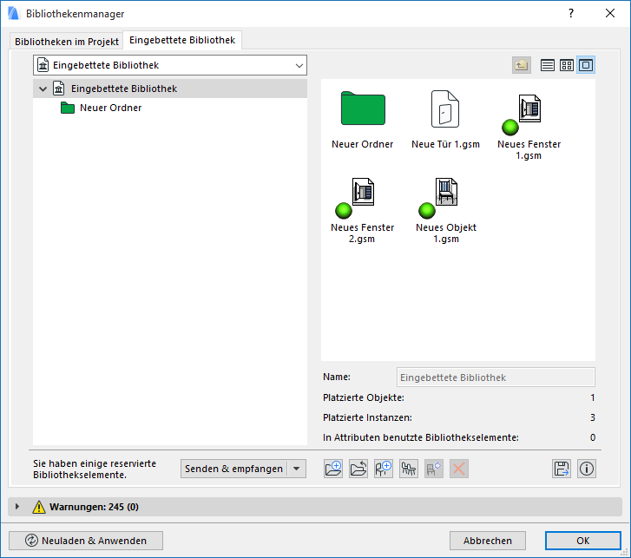The image size is (631, 558).
Task: Click Senden & empfangen button
Action: [233, 469]
